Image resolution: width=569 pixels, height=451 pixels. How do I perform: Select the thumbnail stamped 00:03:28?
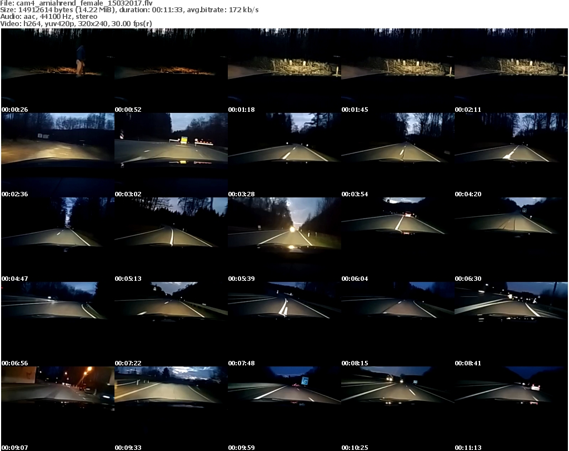click(284, 155)
